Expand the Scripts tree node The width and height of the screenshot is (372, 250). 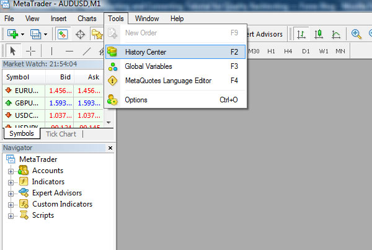click(11, 216)
